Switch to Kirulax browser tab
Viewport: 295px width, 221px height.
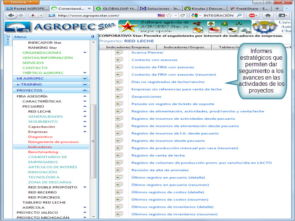click(x=205, y=8)
